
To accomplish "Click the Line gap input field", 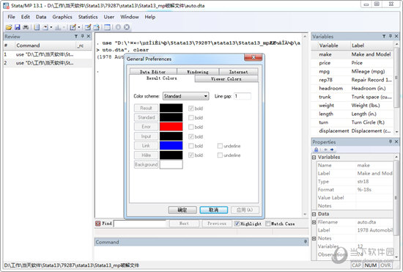I will tap(242, 96).
